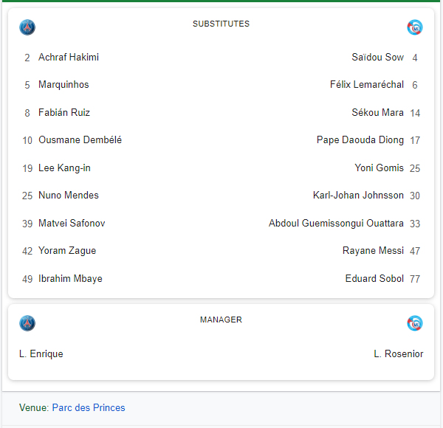Click on Marquinhos in the substitutes list
This screenshot has width=443, height=428.
tap(63, 85)
